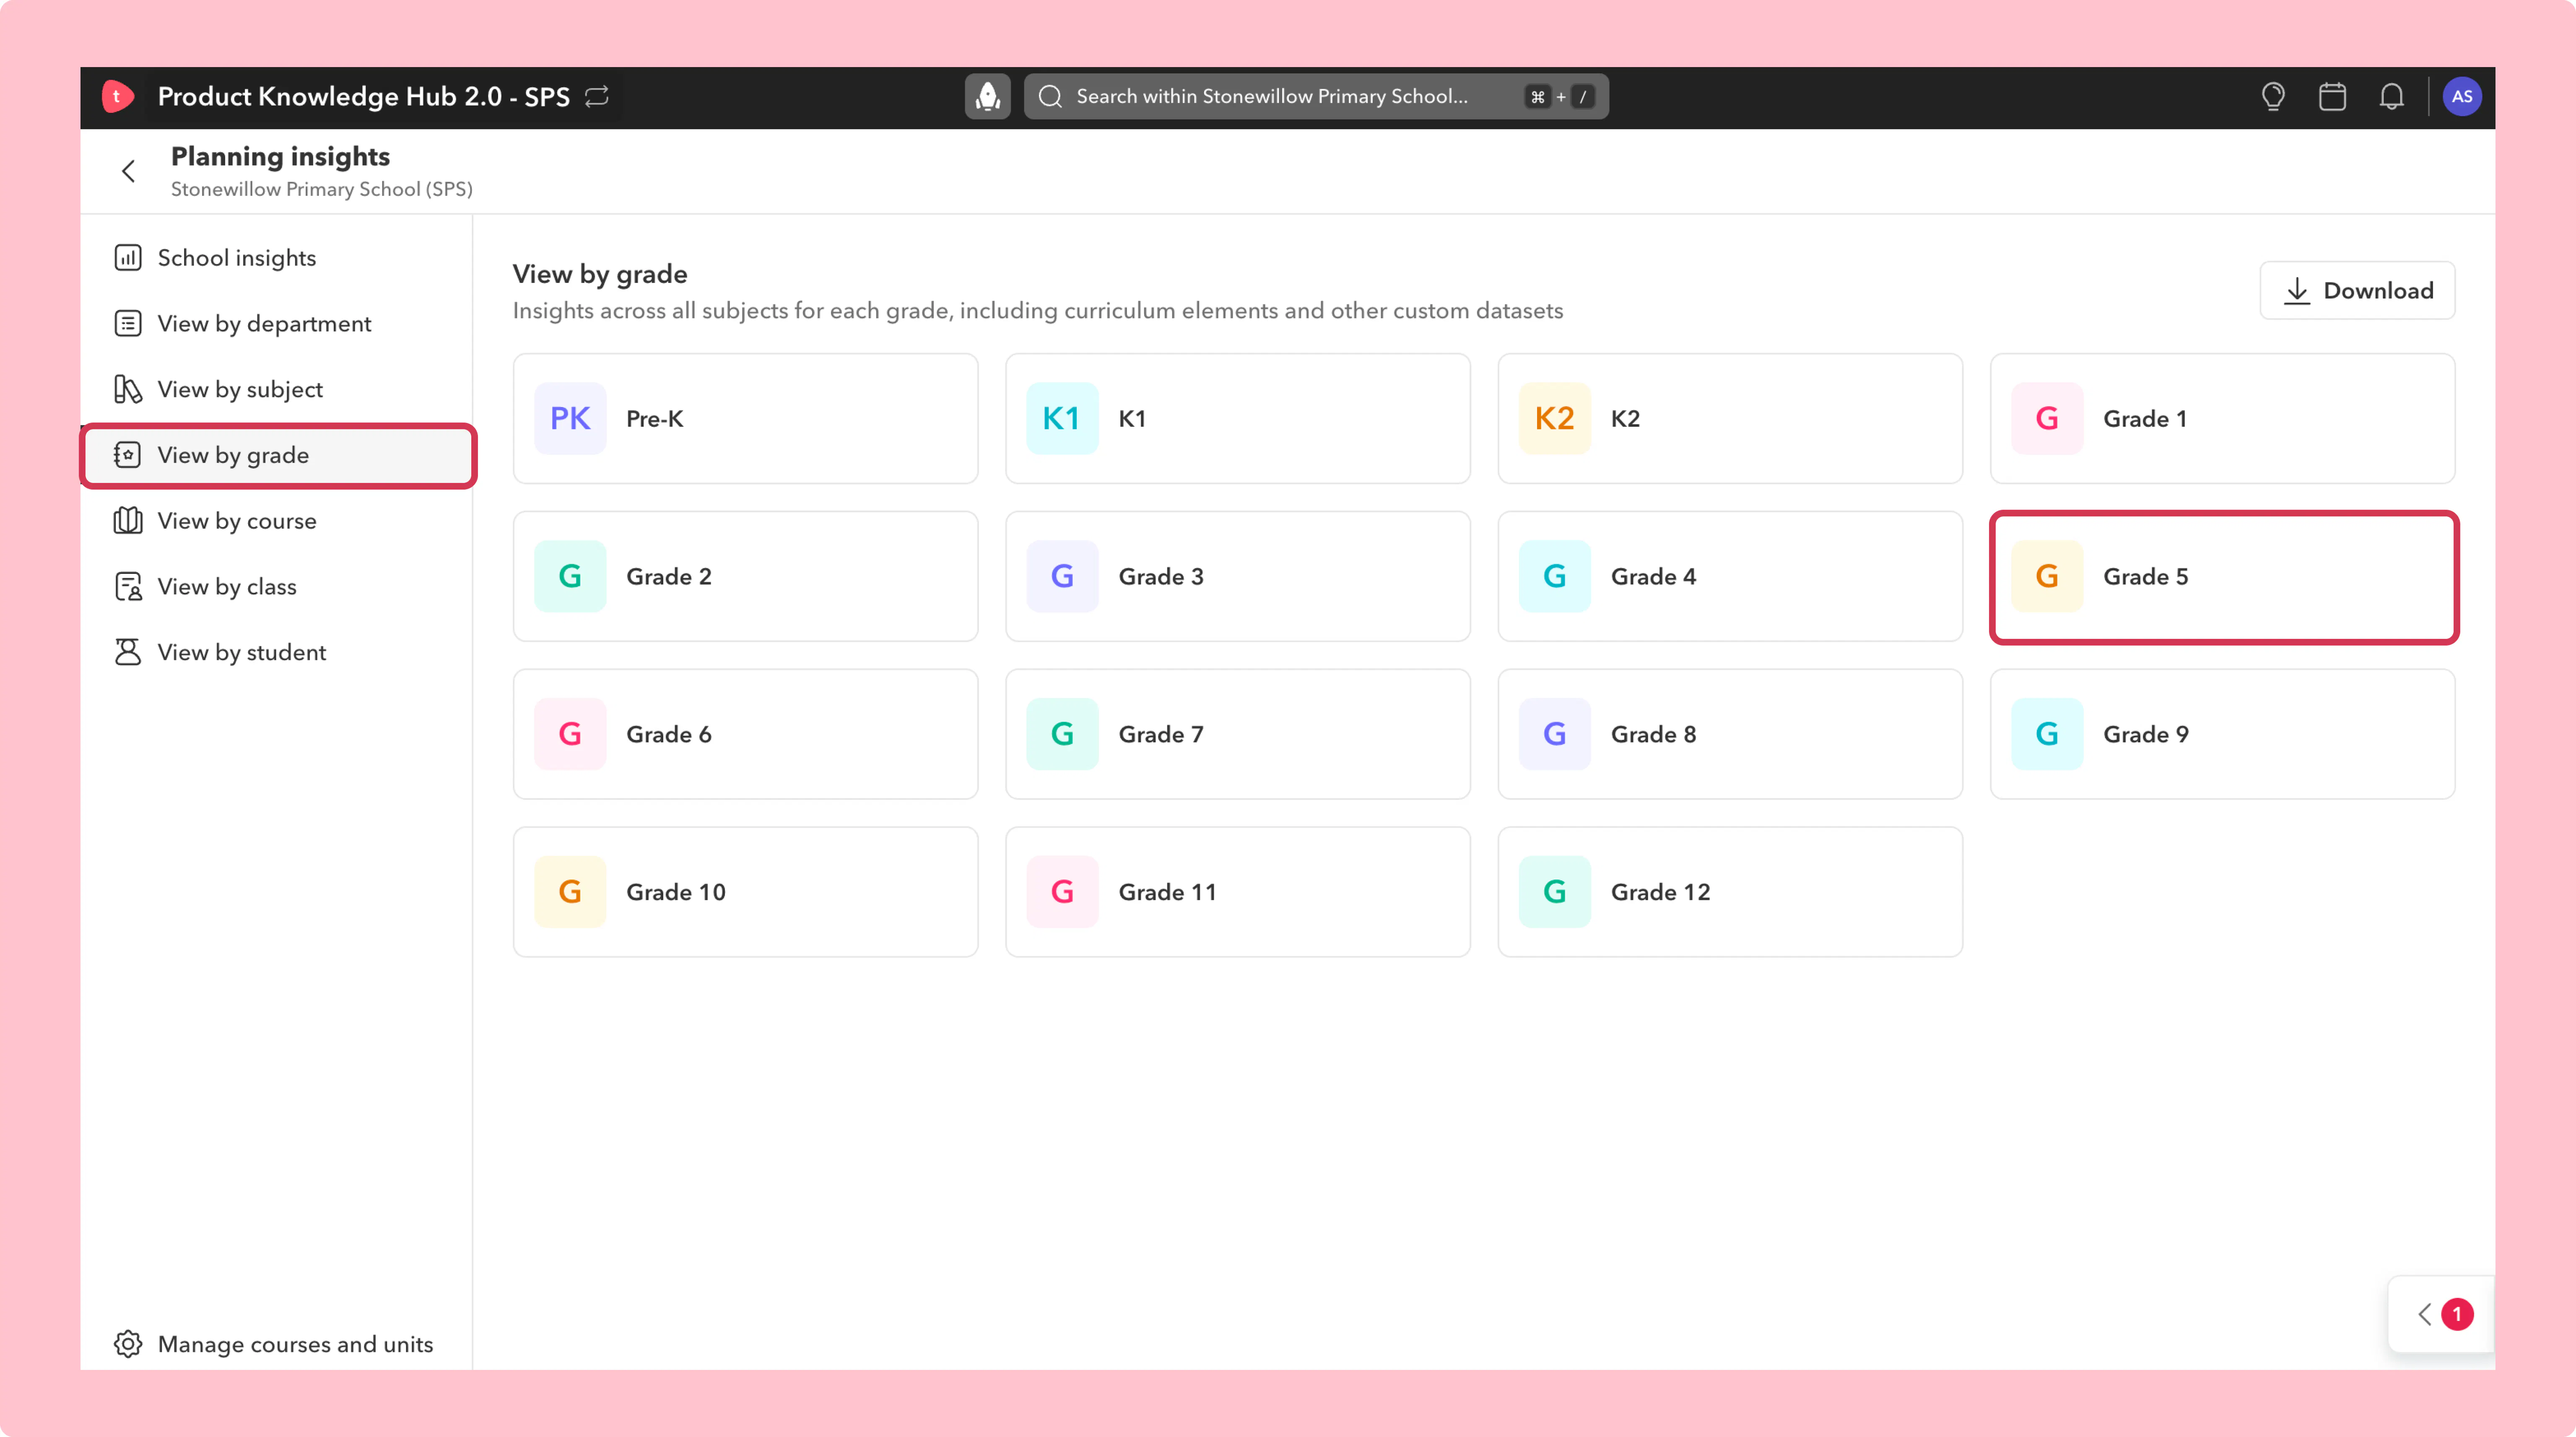2576x1437 pixels.
Task: Open the notifications bell
Action: (x=2391, y=96)
